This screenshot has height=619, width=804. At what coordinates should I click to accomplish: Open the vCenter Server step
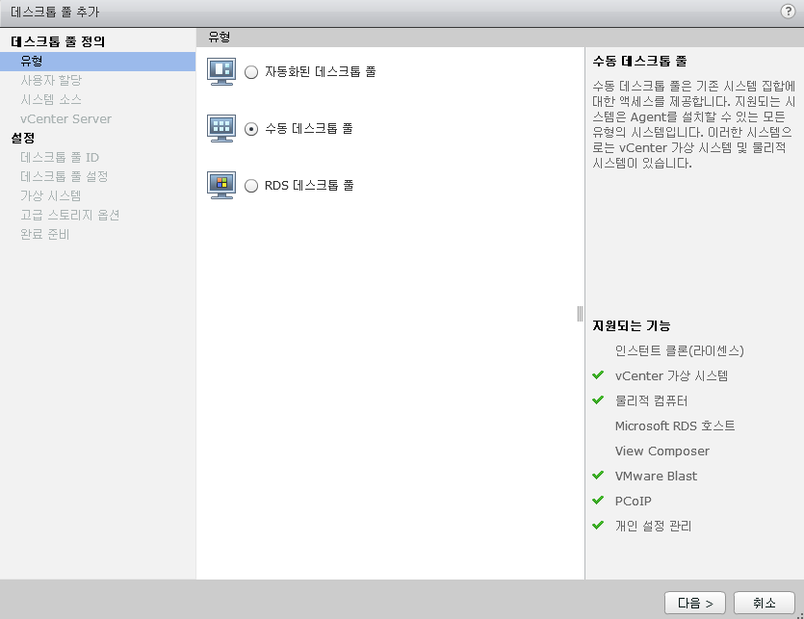pos(65,119)
